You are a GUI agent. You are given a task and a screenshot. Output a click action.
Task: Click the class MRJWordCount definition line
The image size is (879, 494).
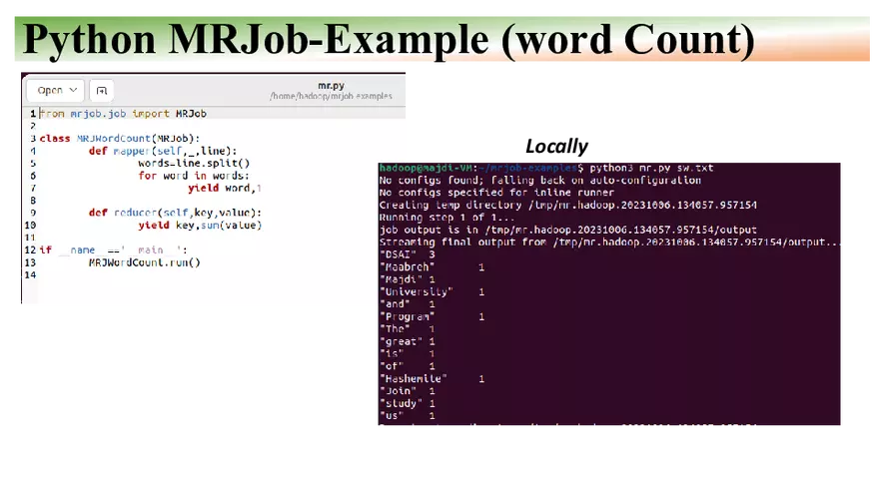pos(120,138)
